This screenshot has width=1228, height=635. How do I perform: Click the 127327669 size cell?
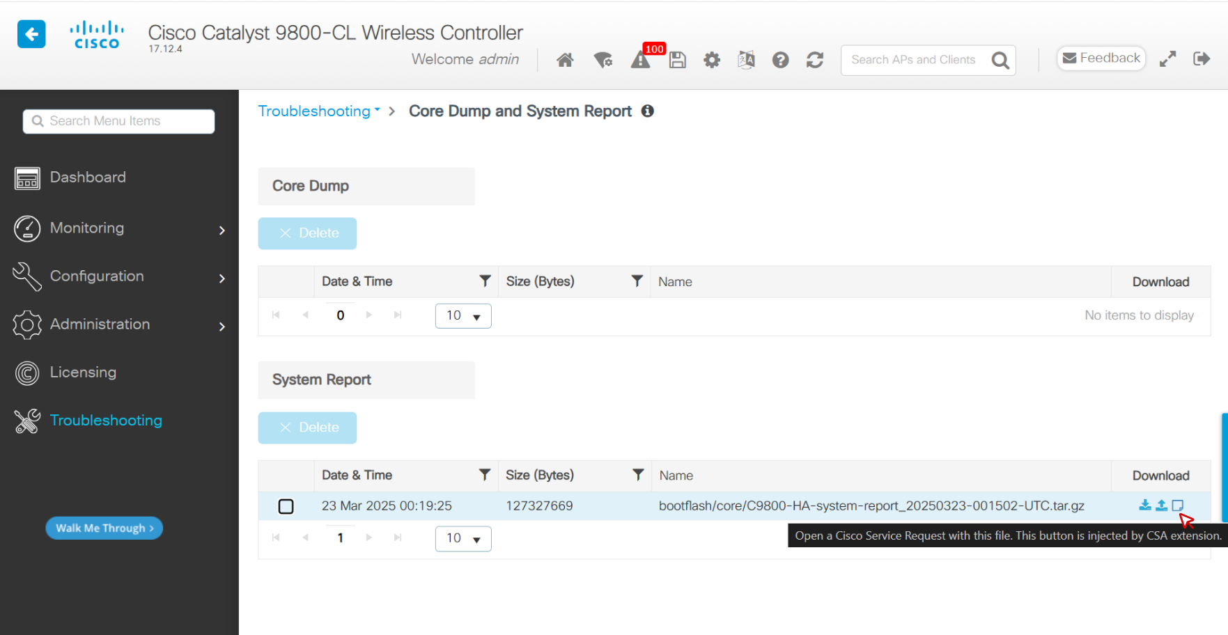click(x=539, y=505)
